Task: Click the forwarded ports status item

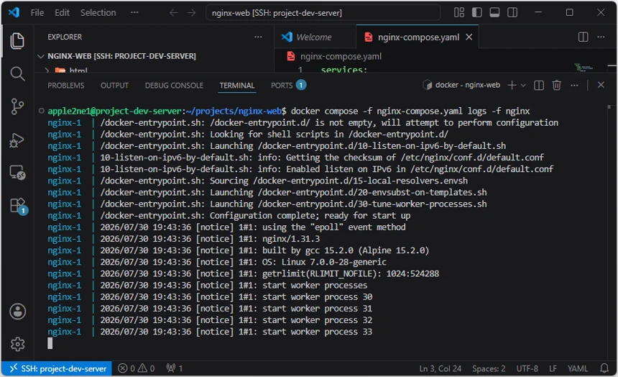Action: tap(174, 368)
